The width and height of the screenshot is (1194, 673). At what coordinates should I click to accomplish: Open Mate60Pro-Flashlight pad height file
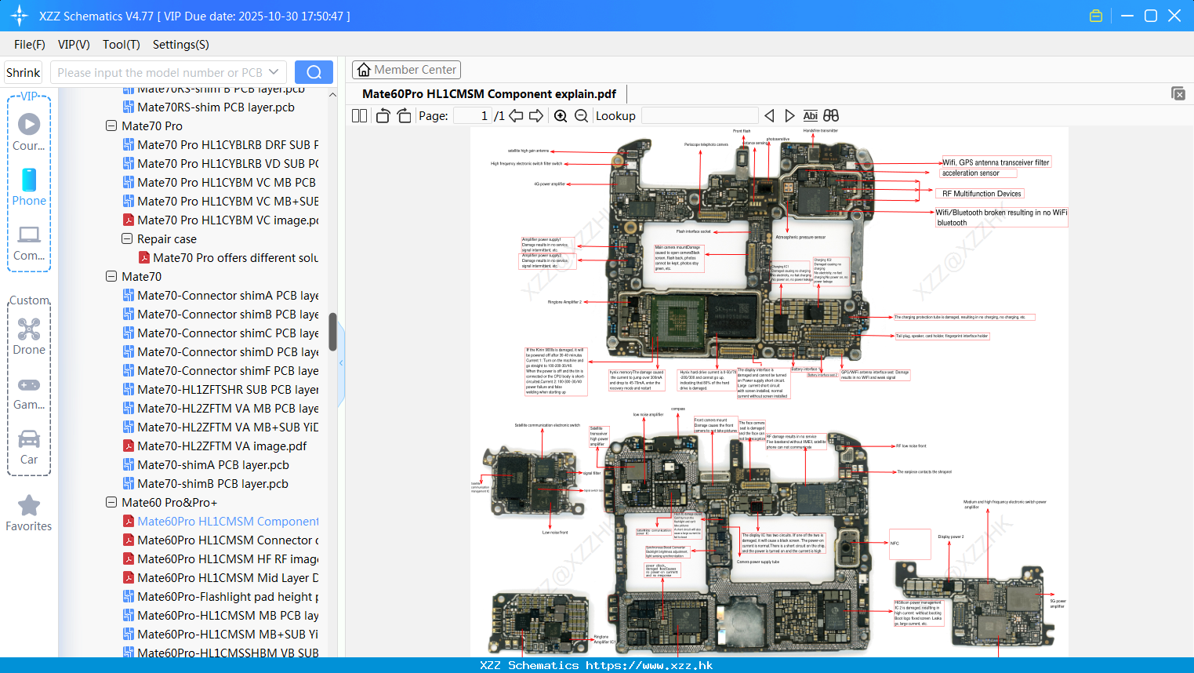tap(221, 596)
